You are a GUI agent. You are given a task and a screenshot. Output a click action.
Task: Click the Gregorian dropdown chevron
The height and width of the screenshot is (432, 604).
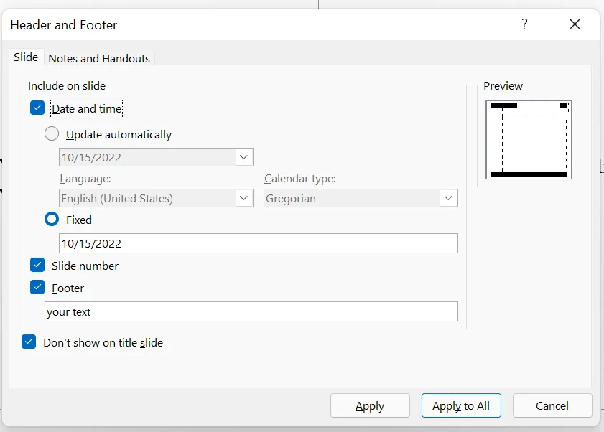click(448, 198)
